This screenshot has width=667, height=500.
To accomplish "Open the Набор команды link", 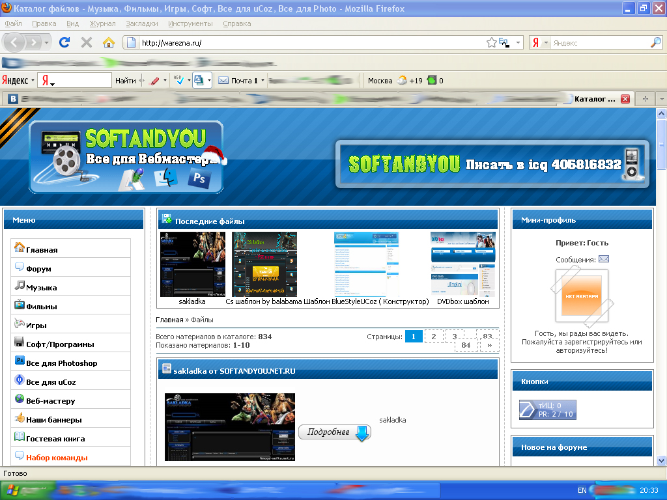I will click(x=57, y=458).
